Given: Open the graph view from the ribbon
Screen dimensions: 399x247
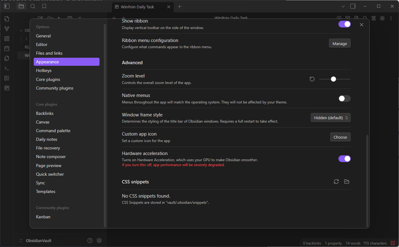Looking at the screenshot, I should tap(7, 29).
